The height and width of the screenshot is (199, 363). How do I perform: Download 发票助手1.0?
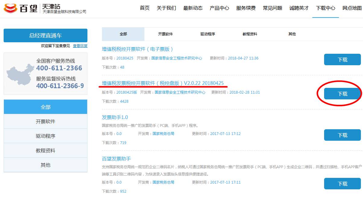point(342,135)
